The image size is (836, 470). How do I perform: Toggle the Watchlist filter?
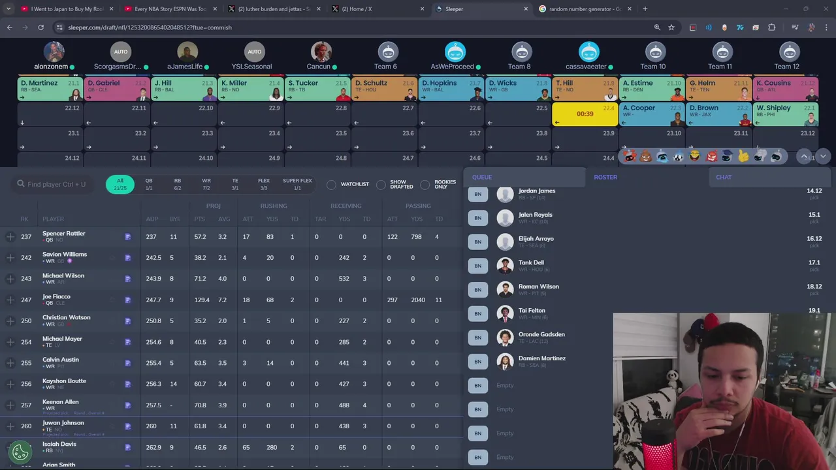pyautogui.click(x=332, y=185)
